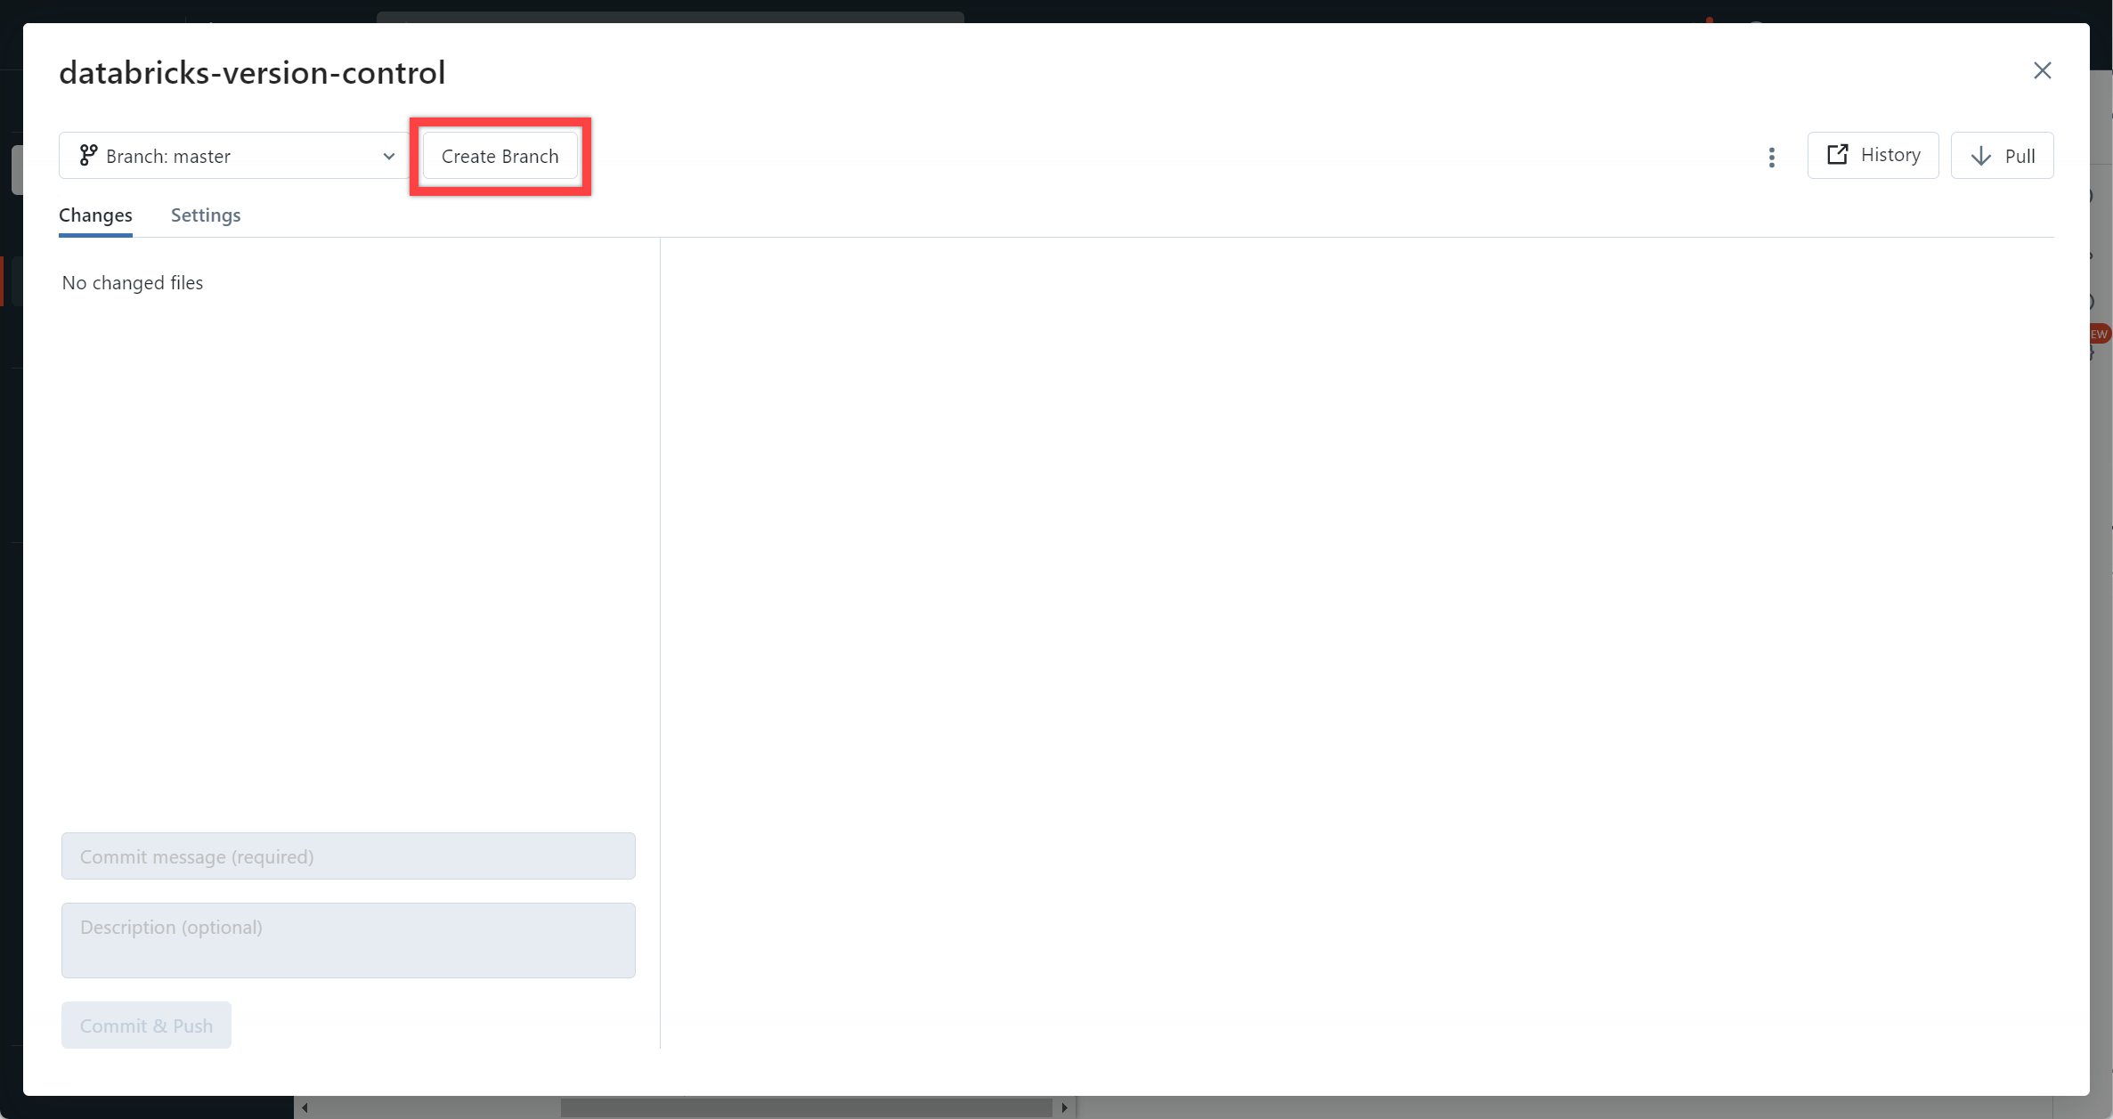Click the Commit & Push button

146,1025
